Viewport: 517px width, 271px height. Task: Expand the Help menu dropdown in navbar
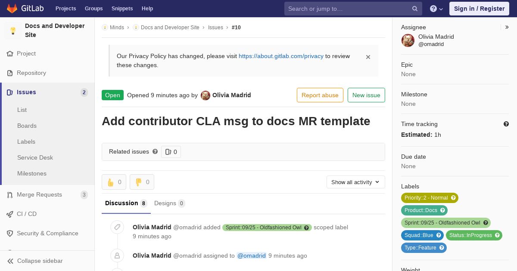tap(437, 9)
